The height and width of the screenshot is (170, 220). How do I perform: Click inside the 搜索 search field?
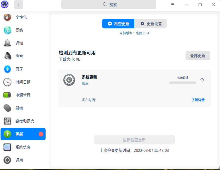(109, 5)
